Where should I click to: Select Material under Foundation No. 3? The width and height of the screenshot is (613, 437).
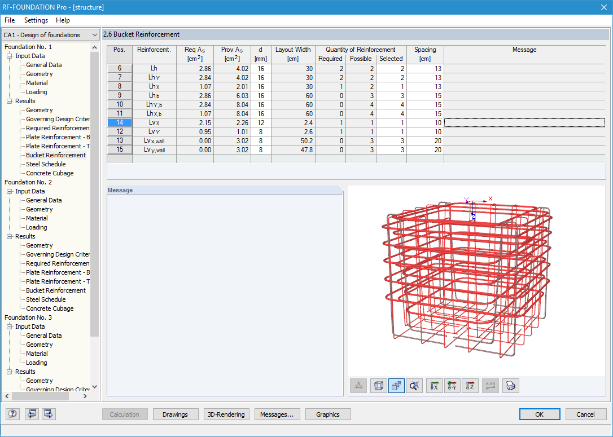pos(37,354)
